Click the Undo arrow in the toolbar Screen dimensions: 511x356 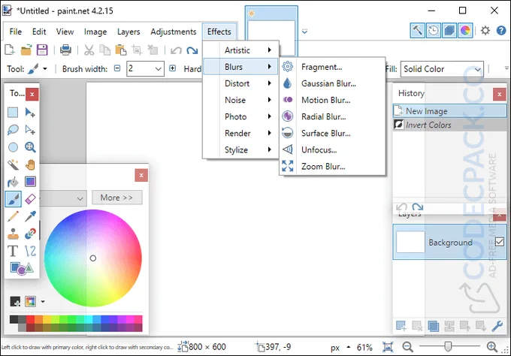click(176, 50)
